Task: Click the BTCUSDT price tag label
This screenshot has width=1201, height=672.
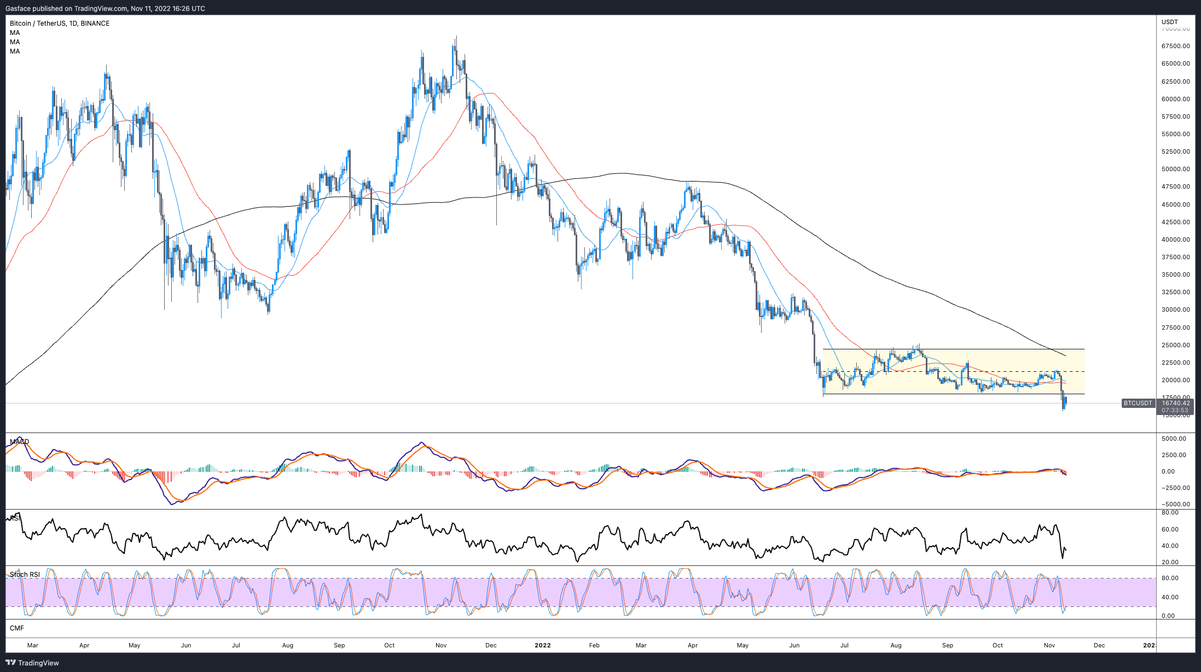Action: [x=1138, y=403]
